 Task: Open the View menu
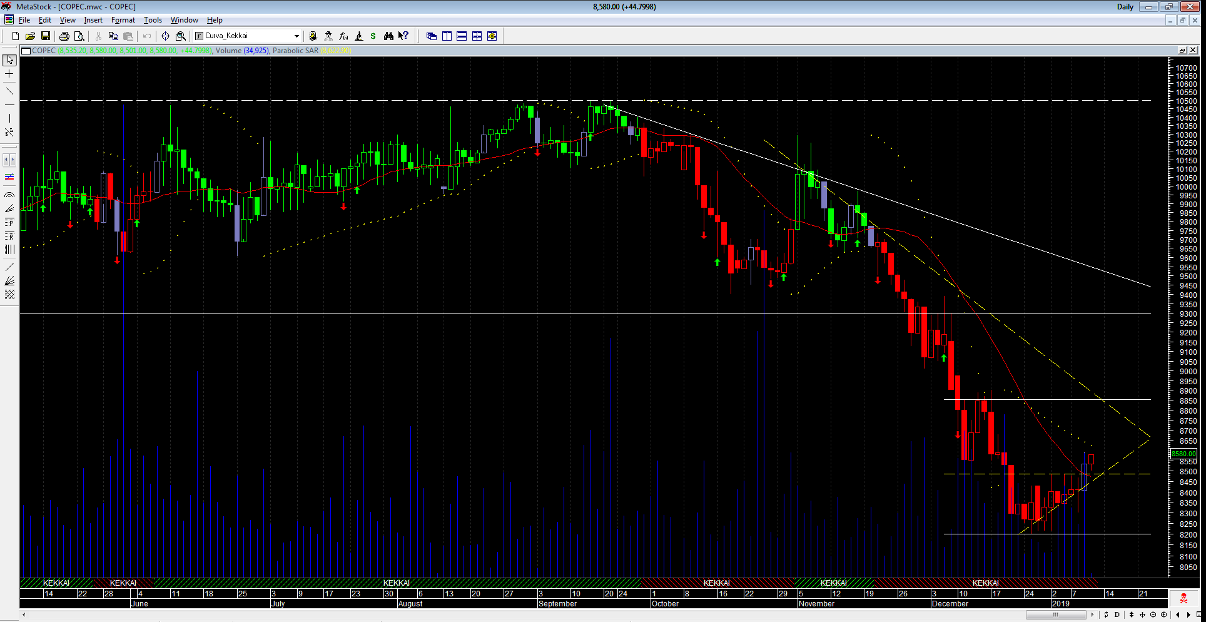68,20
